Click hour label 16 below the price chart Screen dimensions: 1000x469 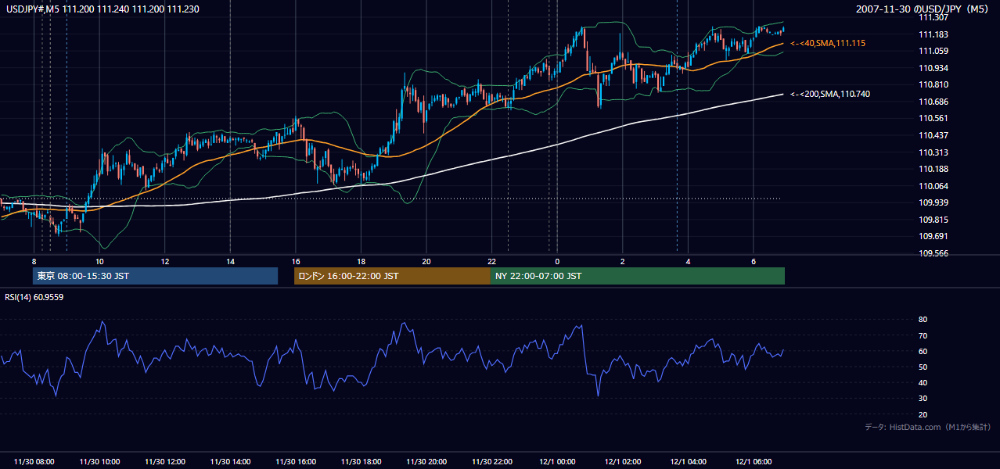point(296,261)
